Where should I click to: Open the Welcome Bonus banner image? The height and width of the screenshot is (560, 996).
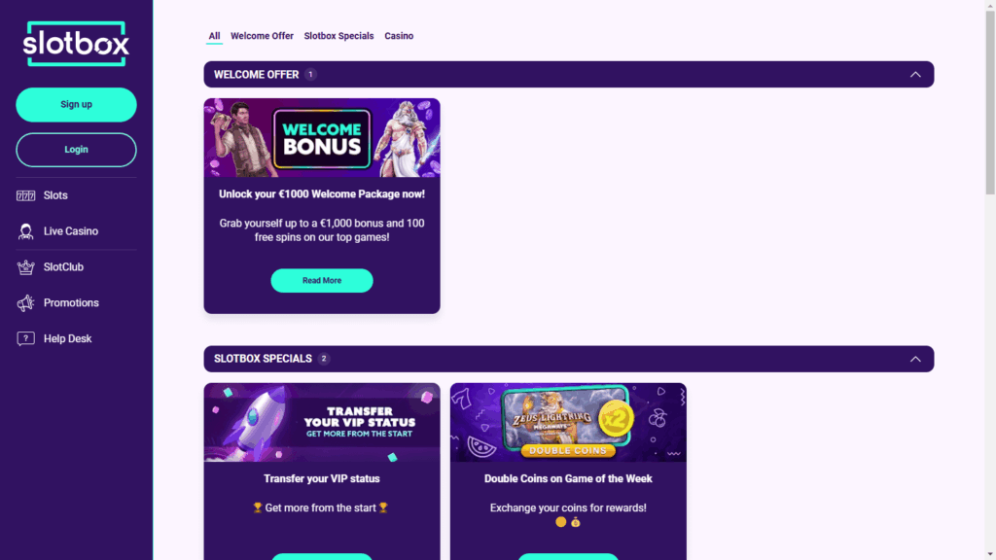coord(322,138)
